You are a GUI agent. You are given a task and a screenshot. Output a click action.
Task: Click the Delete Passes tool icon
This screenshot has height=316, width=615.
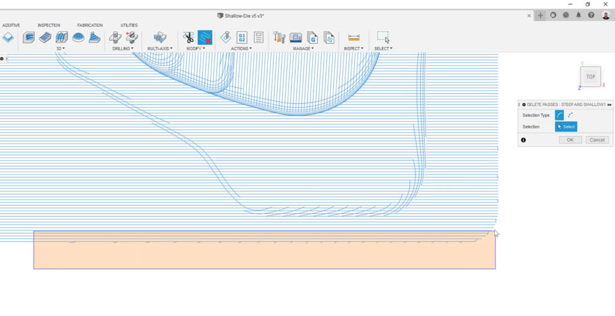coord(205,37)
